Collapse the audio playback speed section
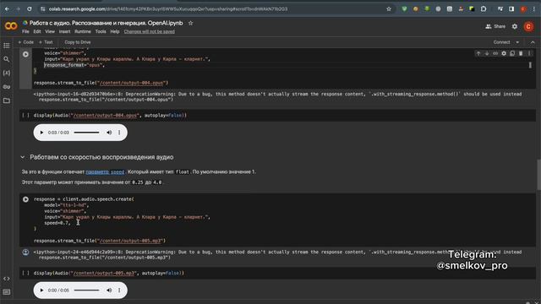This screenshot has width=541, height=304. click(x=23, y=157)
